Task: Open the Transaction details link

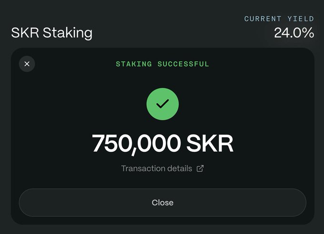Action: click(157, 168)
